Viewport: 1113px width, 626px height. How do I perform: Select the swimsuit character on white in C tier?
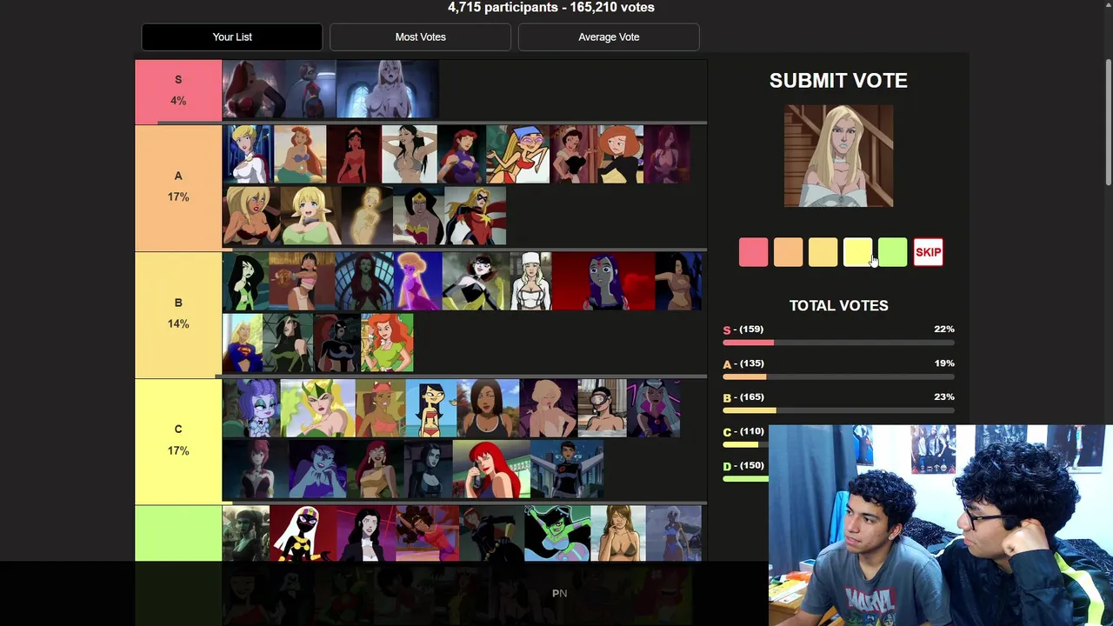(x=431, y=409)
